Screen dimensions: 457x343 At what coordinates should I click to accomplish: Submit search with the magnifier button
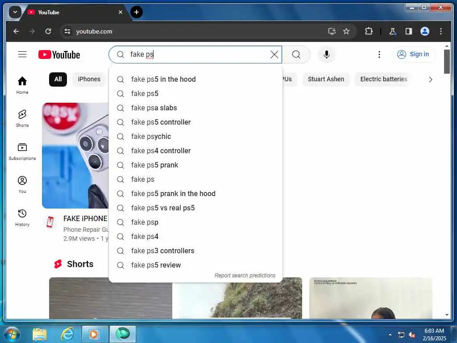(x=296, y=54)
